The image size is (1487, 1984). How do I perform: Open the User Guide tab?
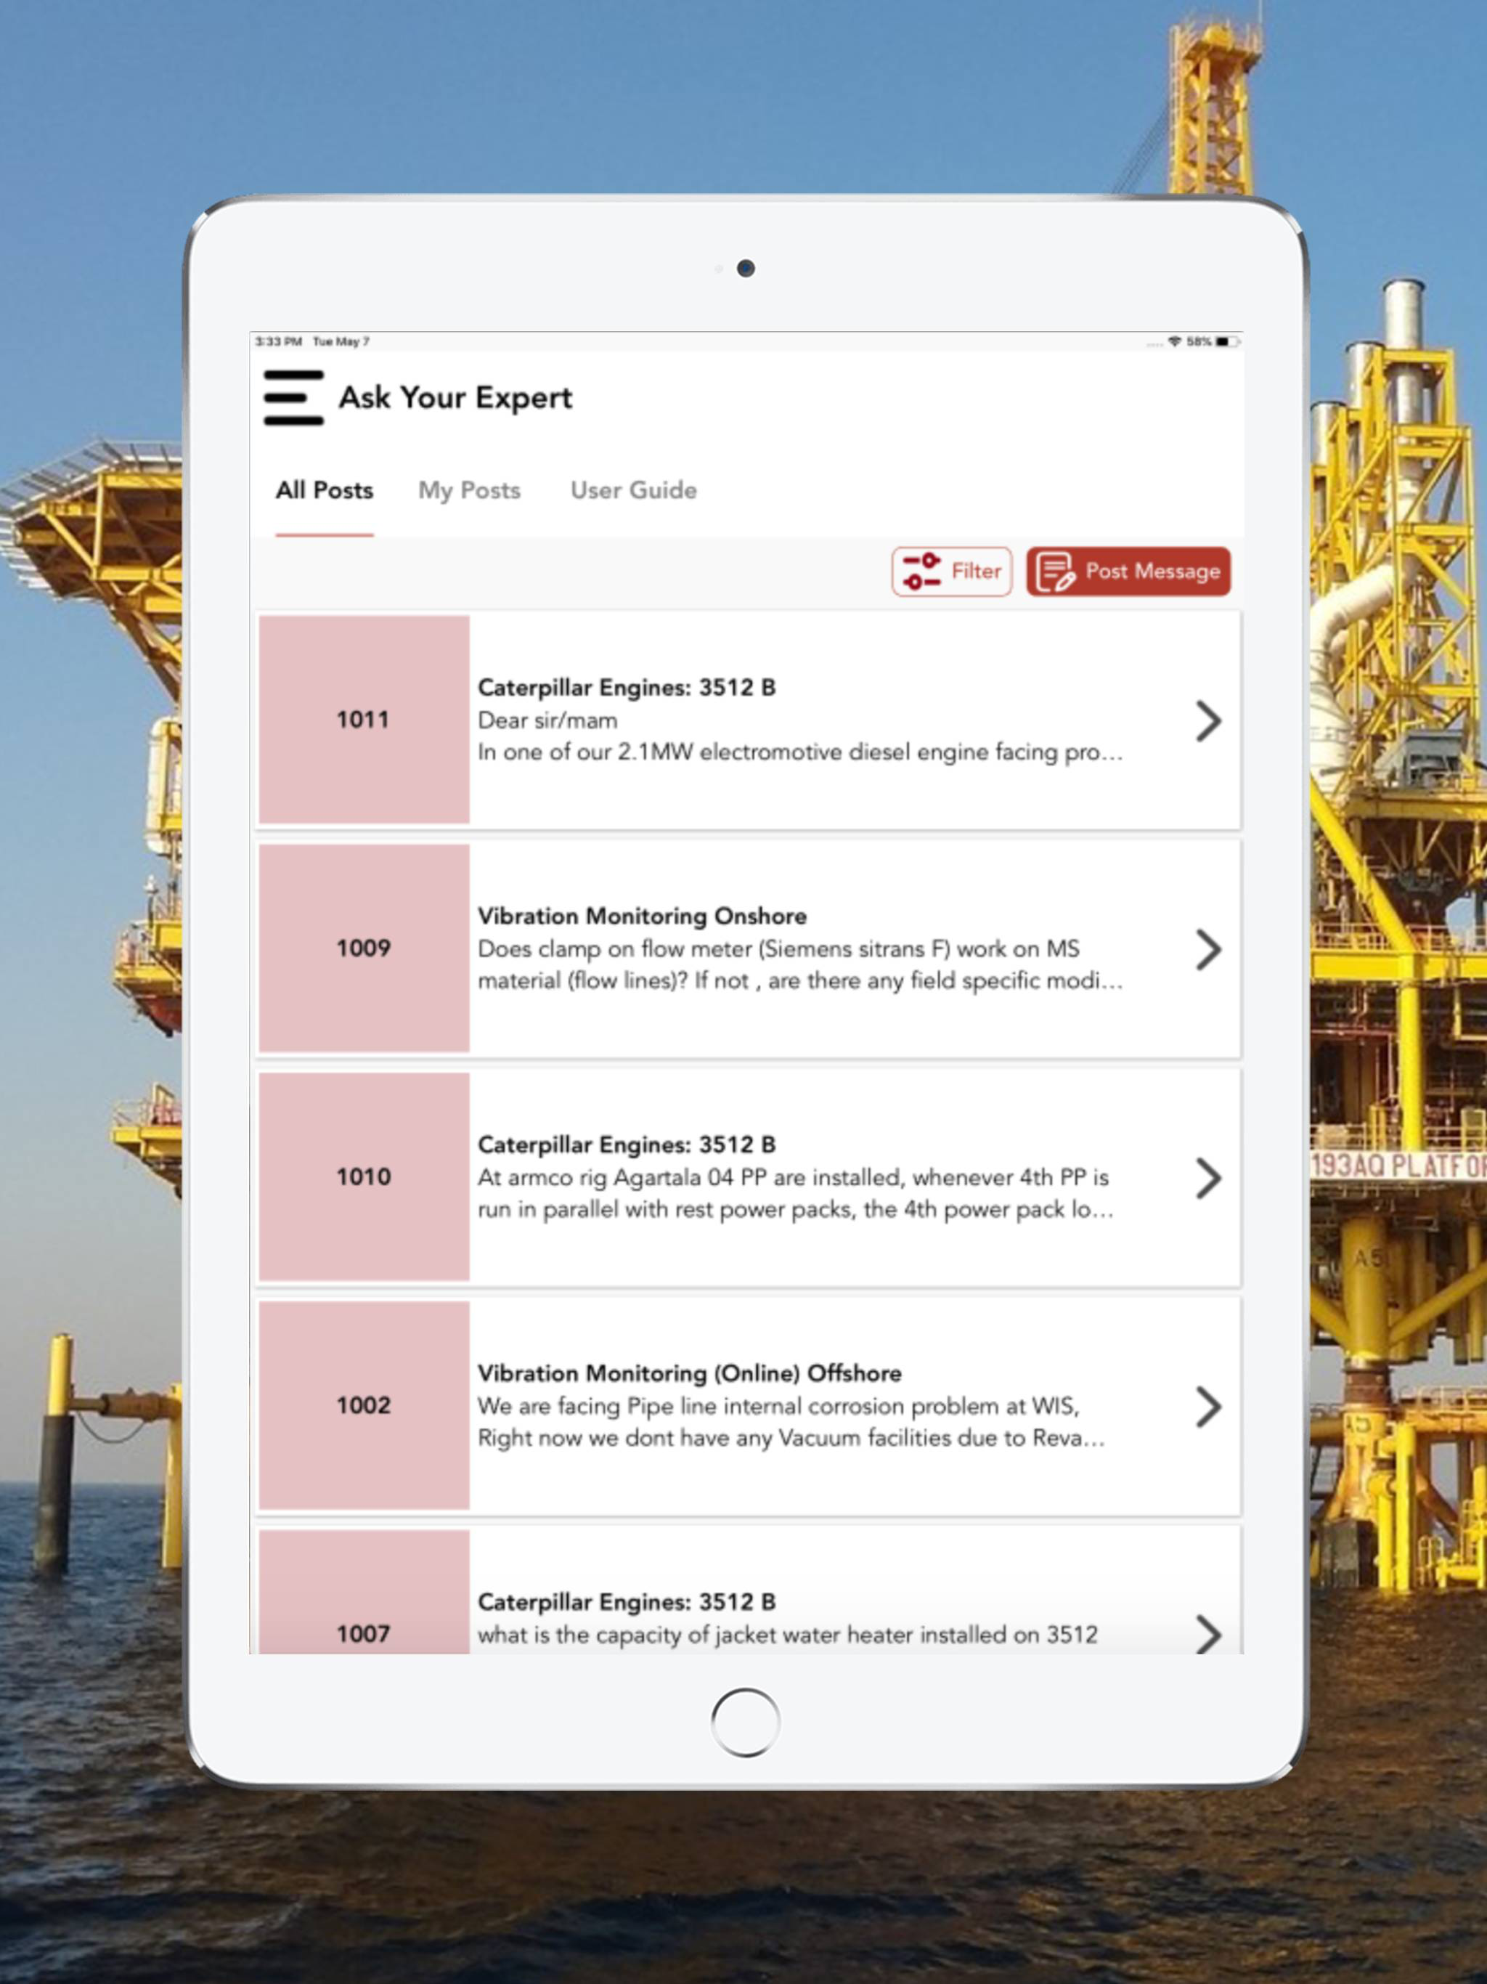click(x=633, y=491)
